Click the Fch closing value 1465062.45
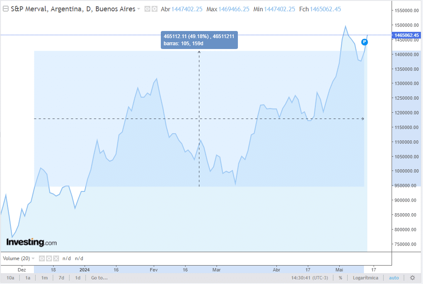Image resolution: width=423 pixels, height=284 pixels. click(325, 9)
